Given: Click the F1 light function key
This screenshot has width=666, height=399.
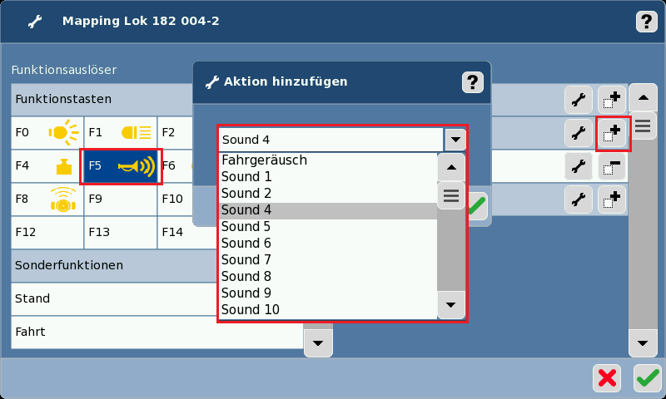Looking at the screenshot, I should click(x=121, y=132).
